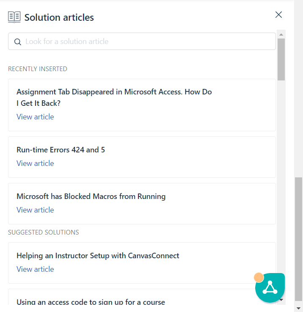This screenshot has width=303, height=312.
Task: Click the orange notification dot on widget
Action: pos(259,277)
